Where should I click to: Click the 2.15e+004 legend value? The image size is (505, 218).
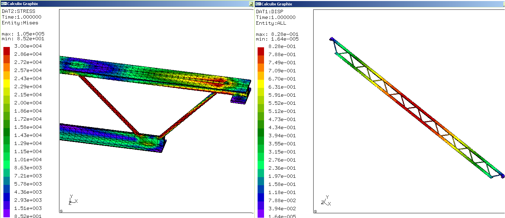(27, 95)
